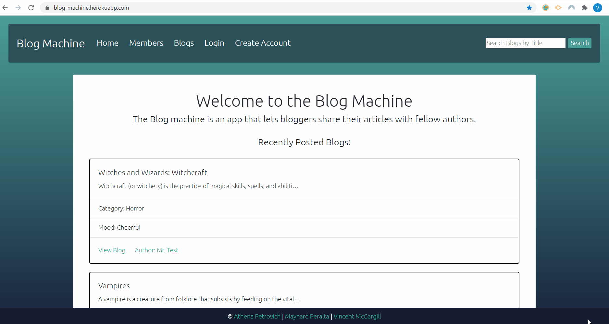This screenshot has height=324, width=609.
Task: Click the 'Recently Posted Blogs:' heading
Action: (x=304, y=142)
